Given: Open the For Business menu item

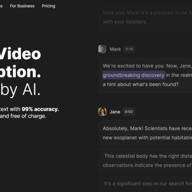Looking at the screenshot, I should [22, 6].
